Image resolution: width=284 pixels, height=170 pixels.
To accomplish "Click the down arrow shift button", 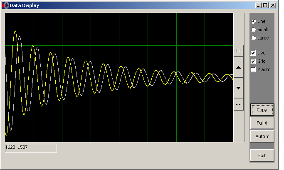I will [x=238, y=88].
